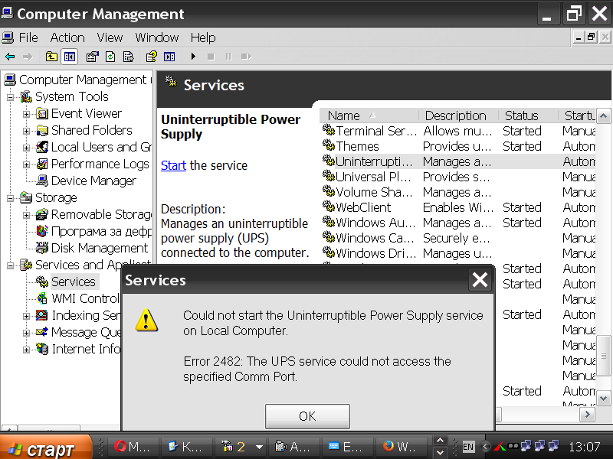Collapse the Storage node
Image resolution: width=613 pixels, height=459 pixels.
coord(10,198)
